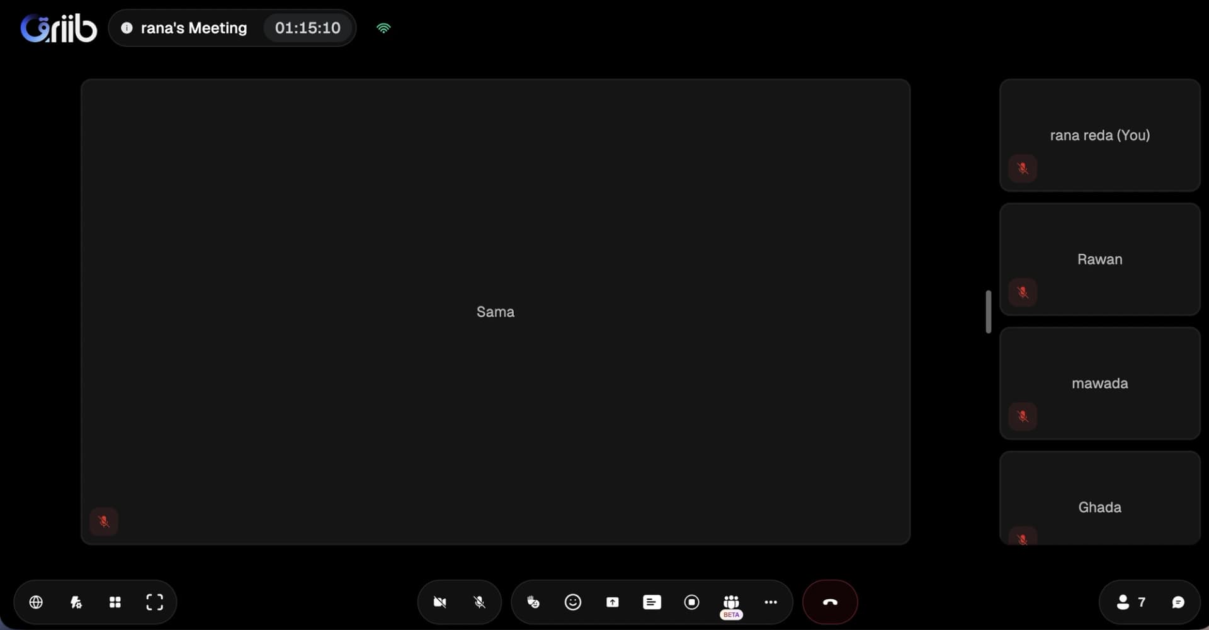Unmute your microphone in the toolbar
Image resolution: width=1209 pixels, height=630 pixels.
pos(479,602)
